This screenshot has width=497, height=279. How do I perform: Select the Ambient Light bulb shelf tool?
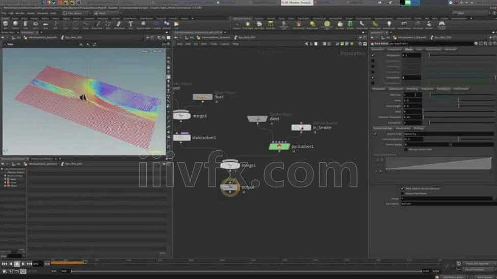point(389,24)
